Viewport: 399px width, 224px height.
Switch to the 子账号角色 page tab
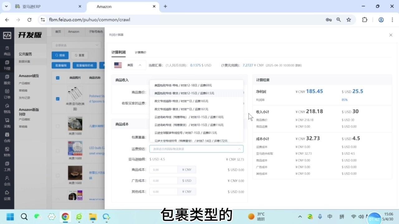96,31
